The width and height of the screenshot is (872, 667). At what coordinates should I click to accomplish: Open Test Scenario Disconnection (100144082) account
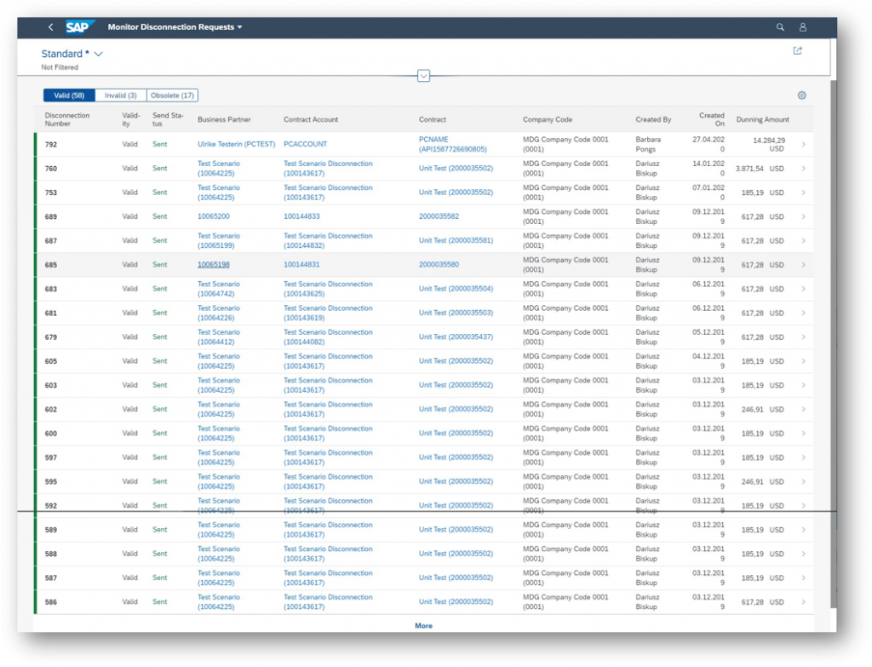pos(328,337)
